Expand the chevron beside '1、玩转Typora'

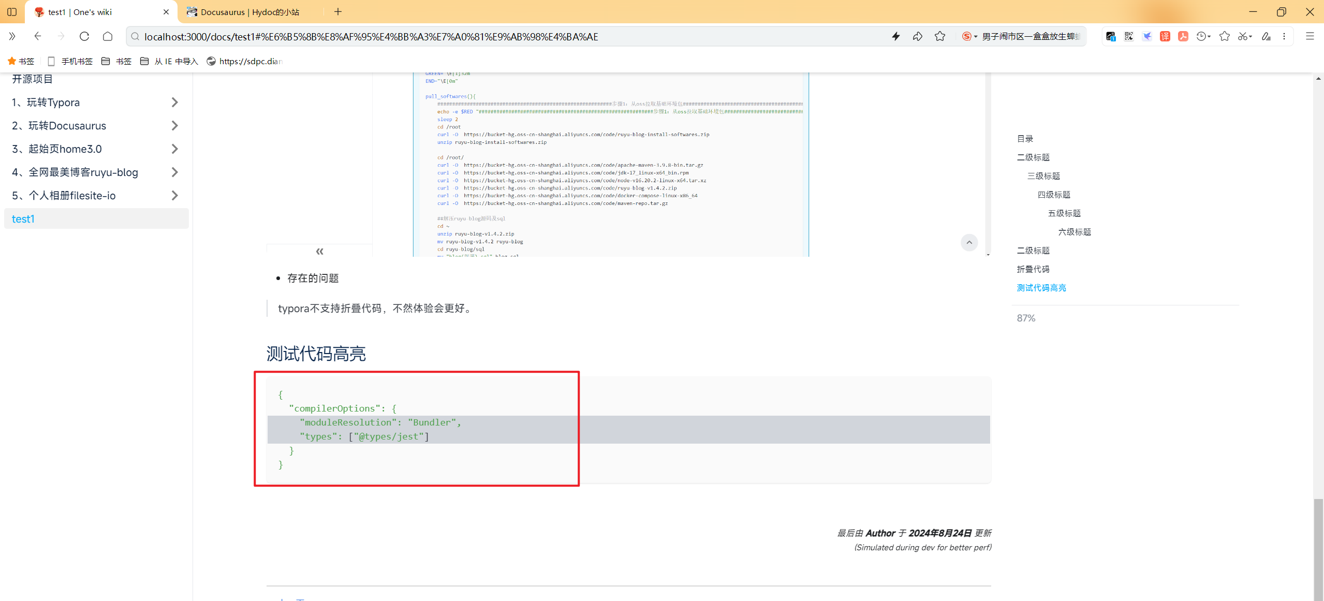tap(175, 102)
